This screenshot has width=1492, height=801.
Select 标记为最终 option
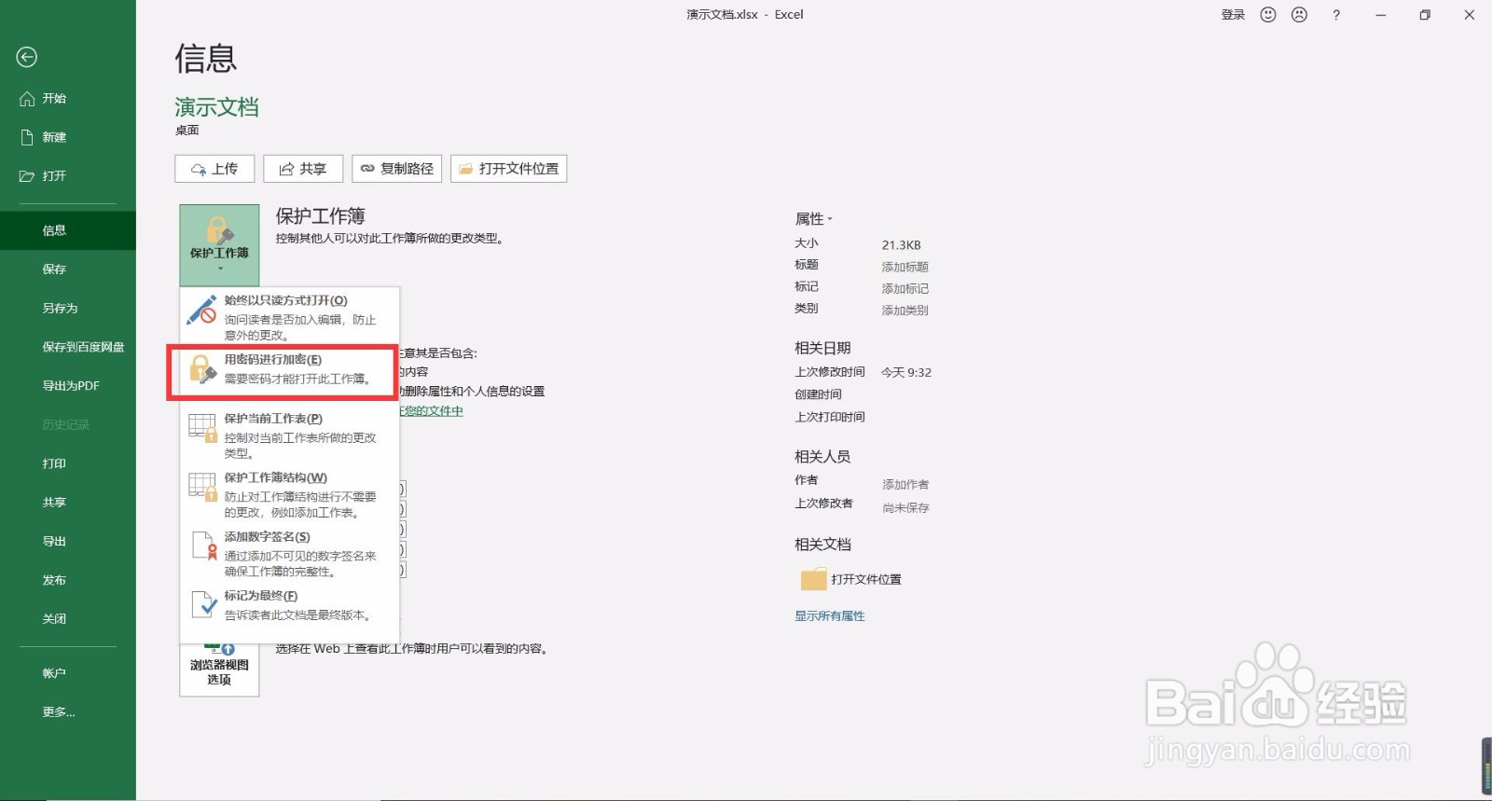pos(290,605)
